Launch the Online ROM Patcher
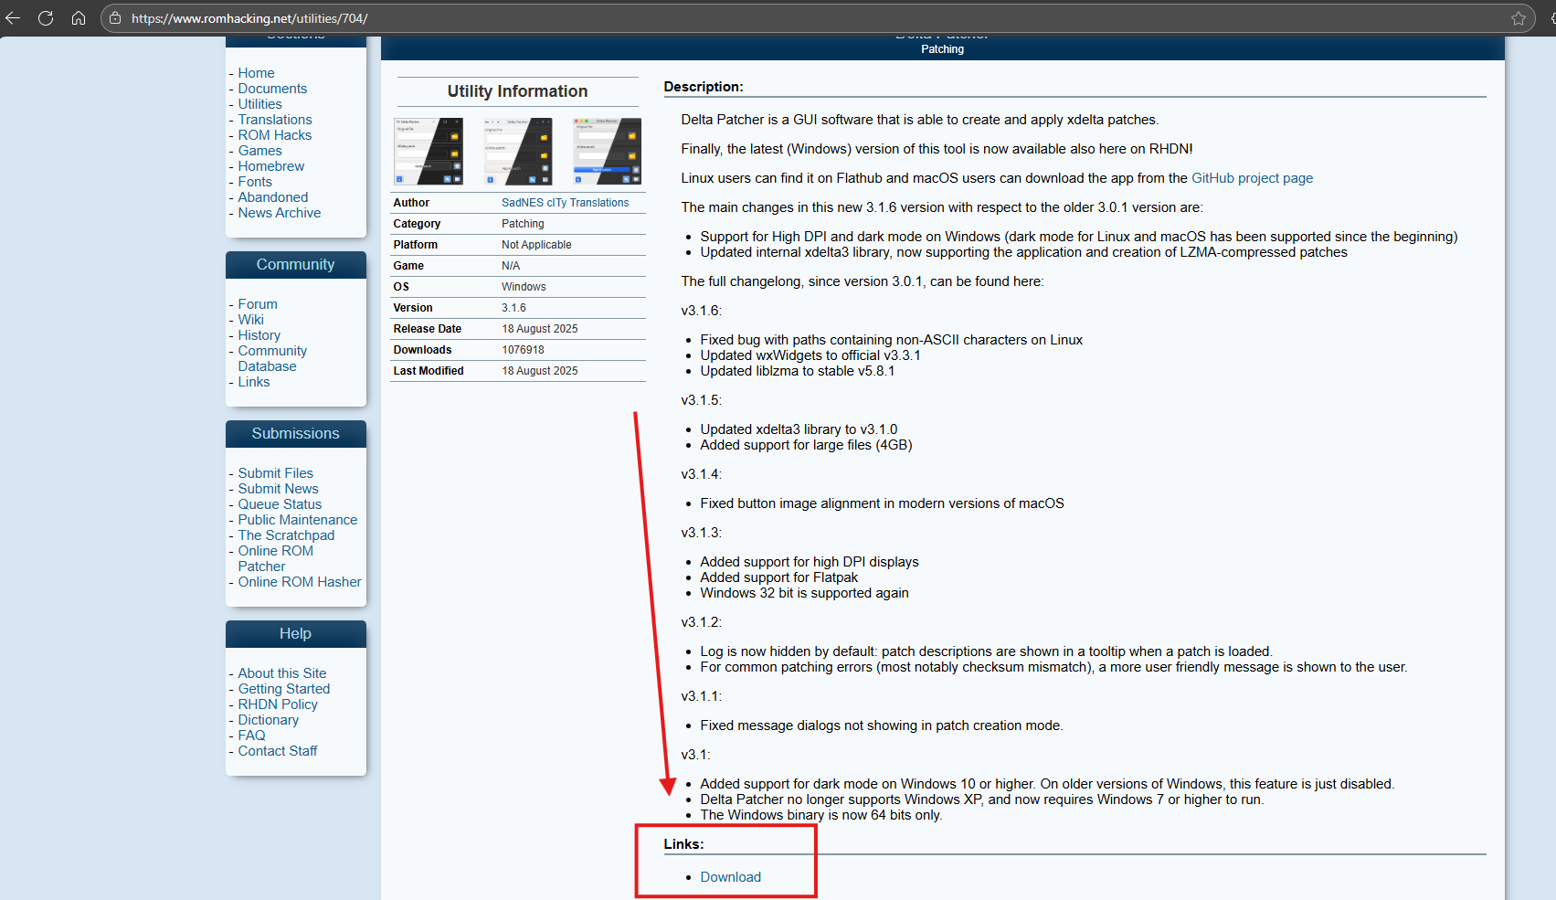Screen dimensions: 1556x900 (276, 558)
